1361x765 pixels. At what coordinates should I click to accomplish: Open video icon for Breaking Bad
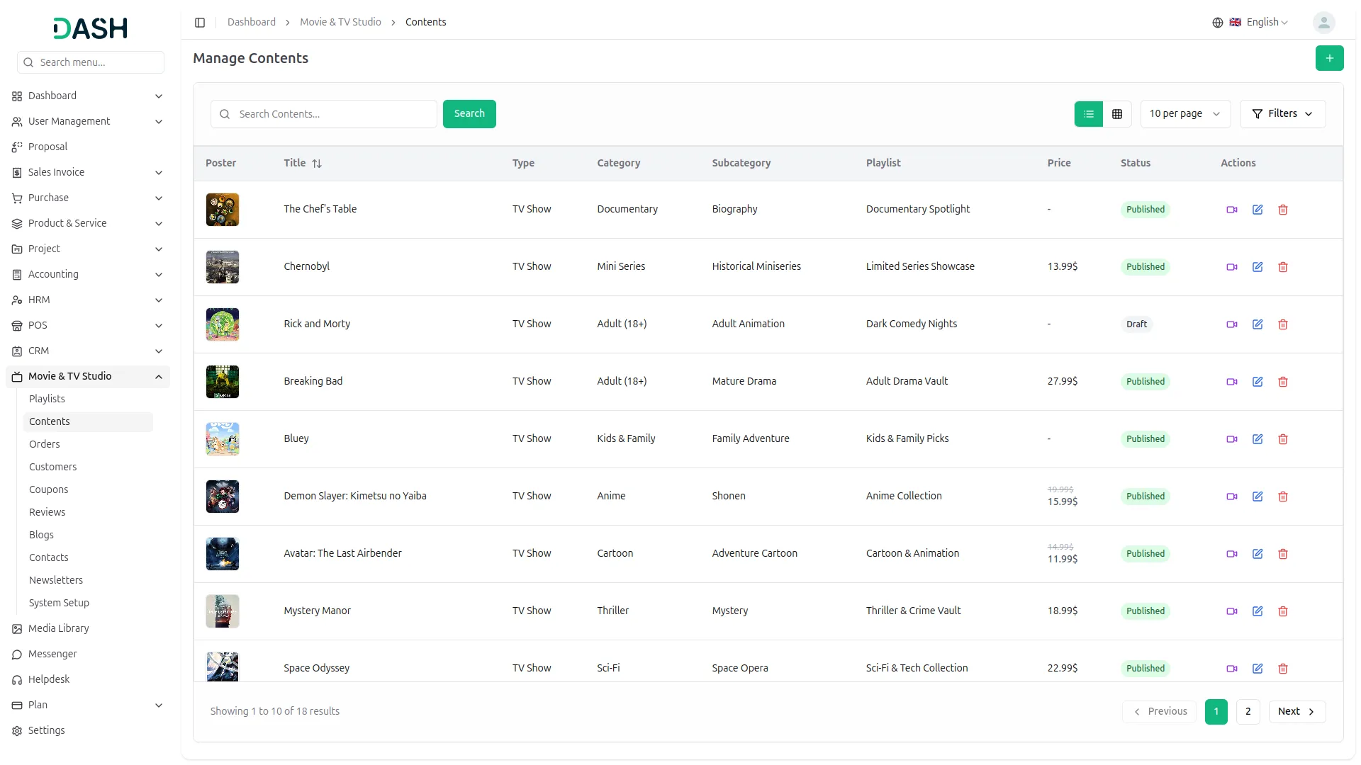pyautogui.click(x=1232, y=382)
